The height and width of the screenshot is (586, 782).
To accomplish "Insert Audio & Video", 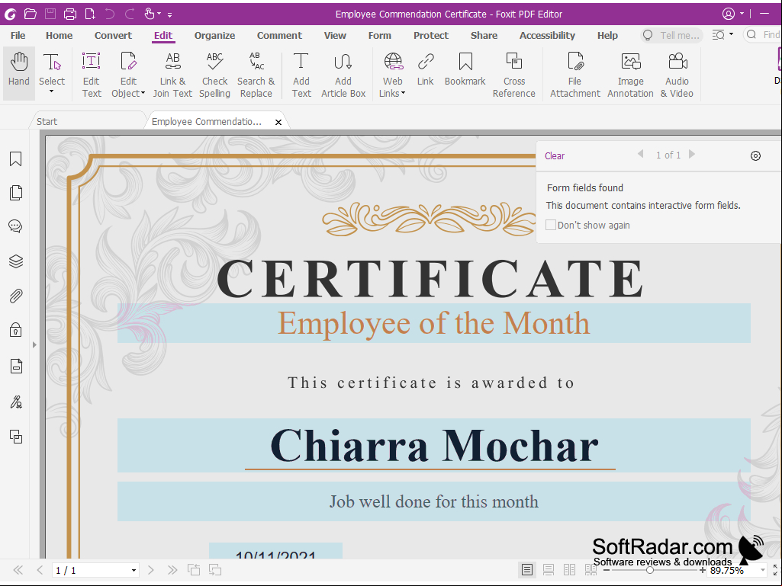I will pos(677,73).
